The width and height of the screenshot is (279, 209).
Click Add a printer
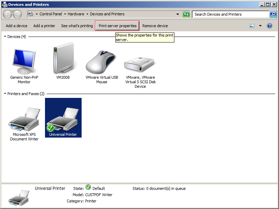pyautogui.click(x=44, y=26)
